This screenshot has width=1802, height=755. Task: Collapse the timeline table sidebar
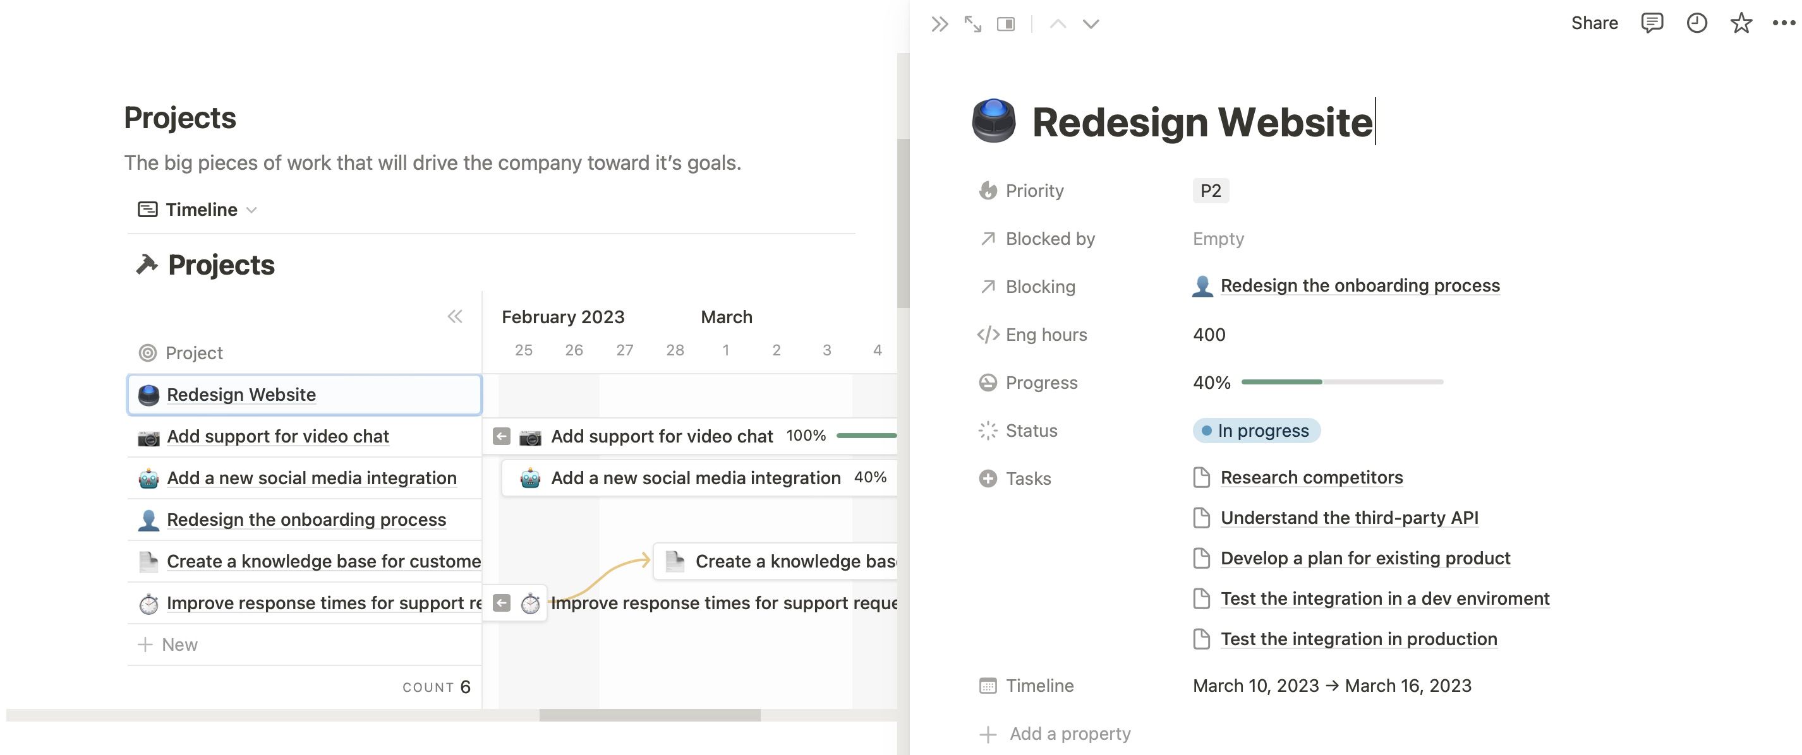tap(455, 317)
